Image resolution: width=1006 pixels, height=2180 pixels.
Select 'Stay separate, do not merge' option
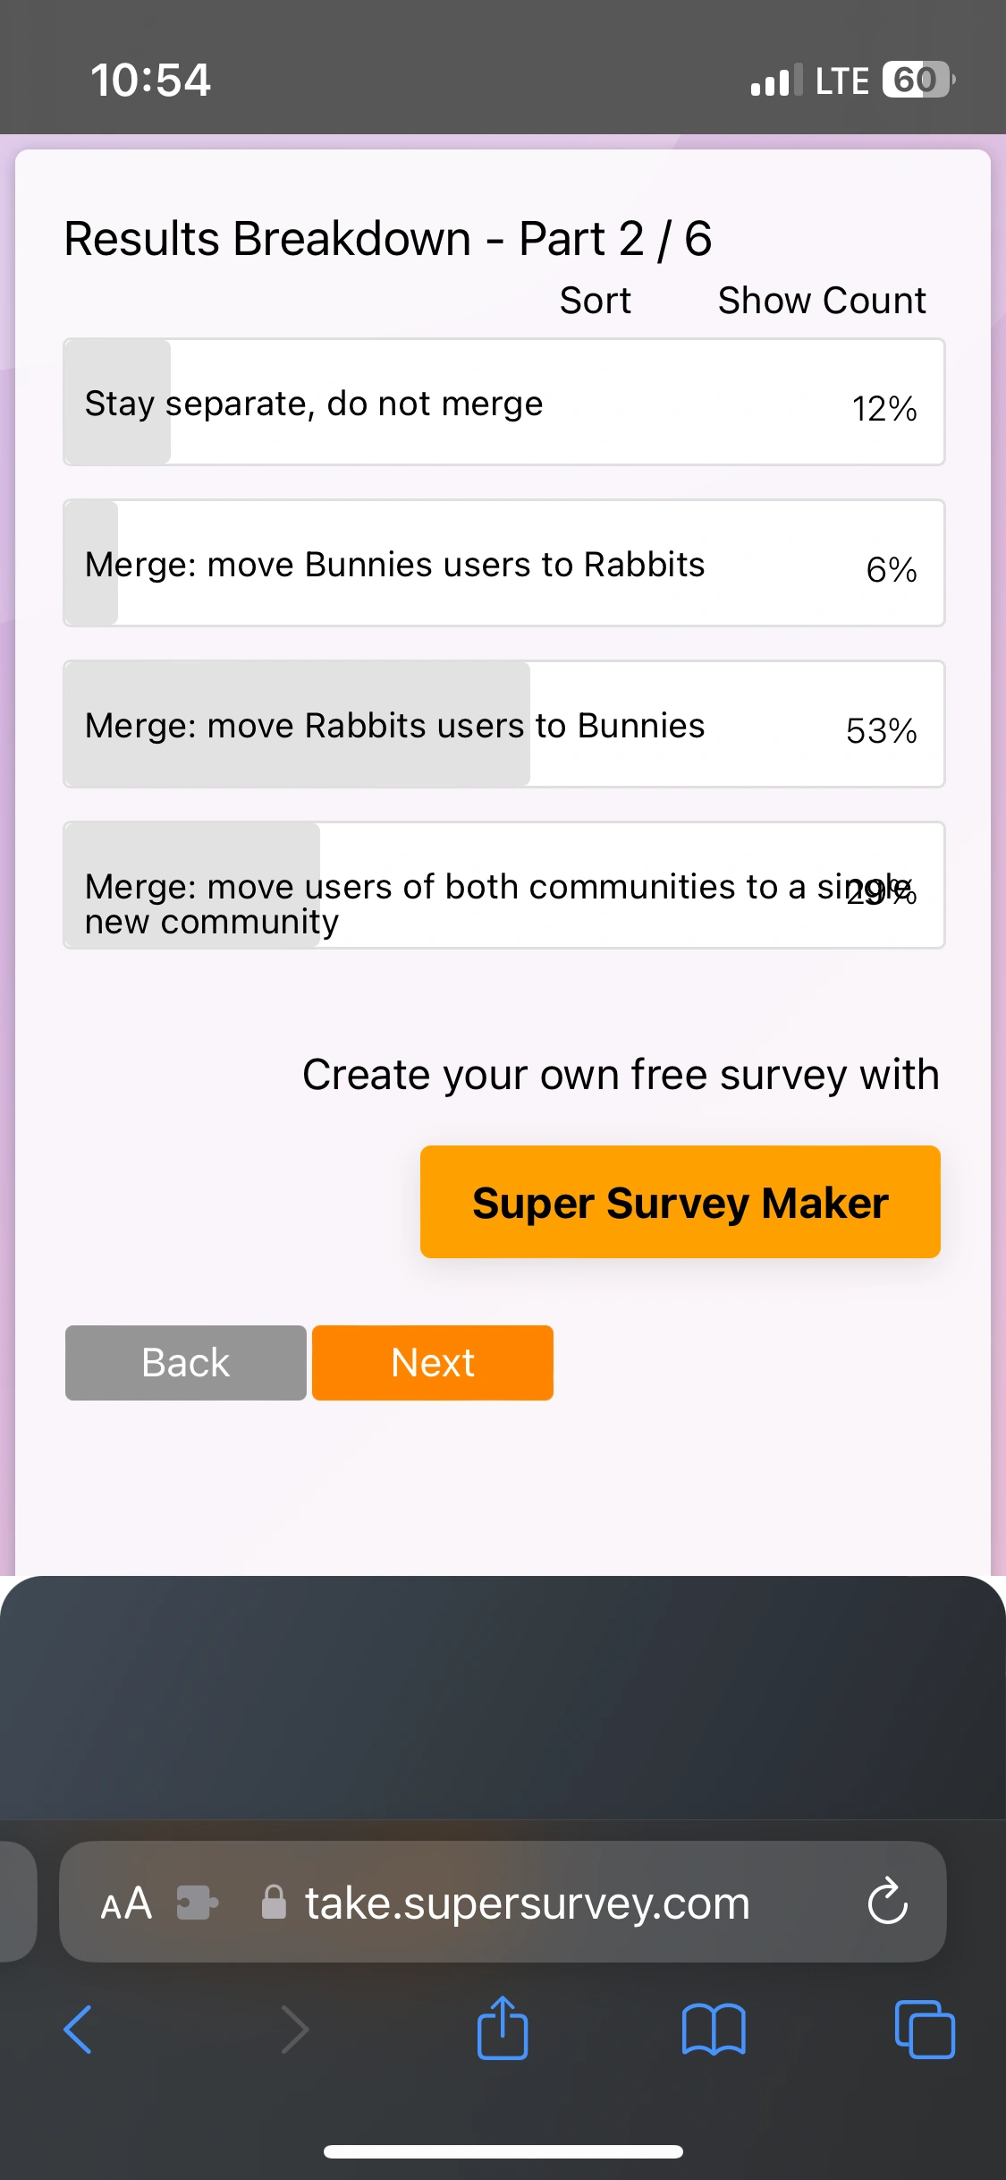pos(503,401)
